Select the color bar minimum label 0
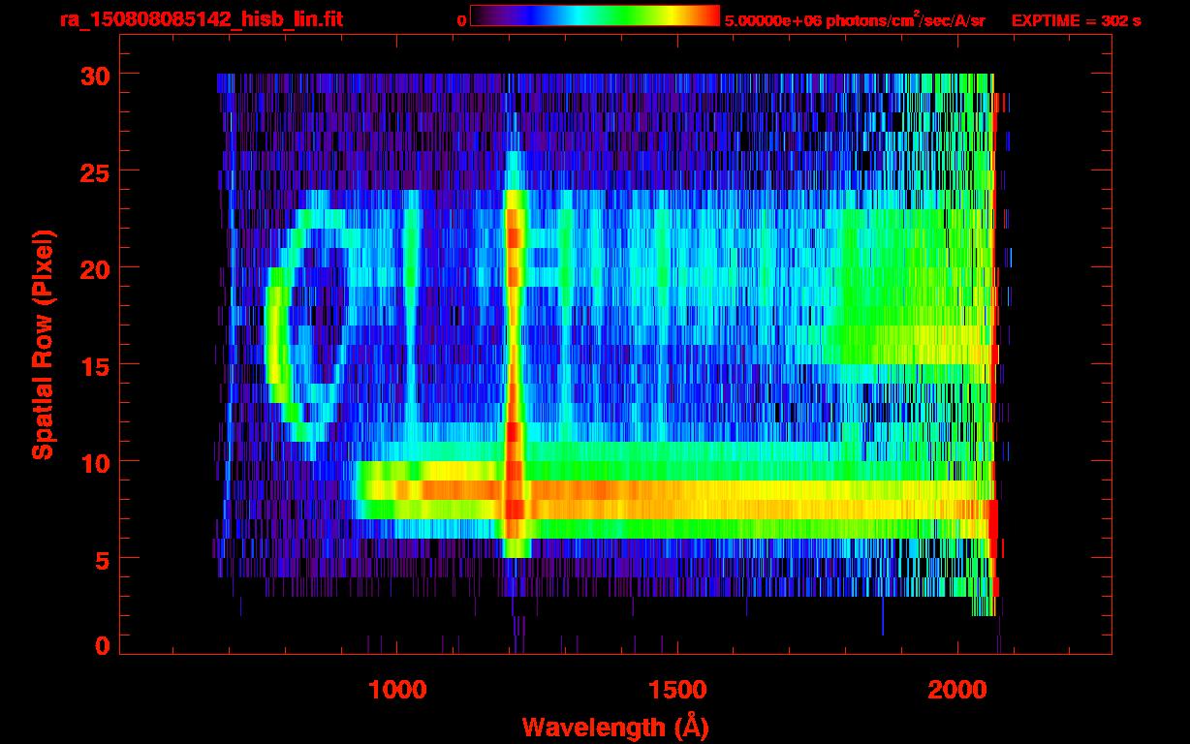Viewport: 1190px width, 744px height. (461, 20)
